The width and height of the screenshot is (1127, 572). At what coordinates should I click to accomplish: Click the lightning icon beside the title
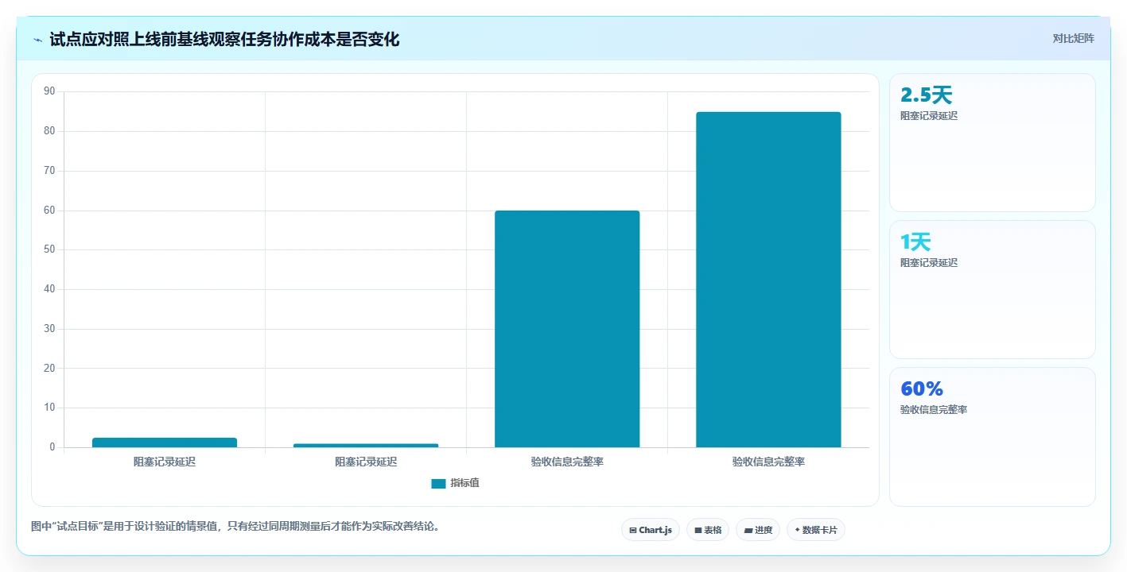pos(38,40)
